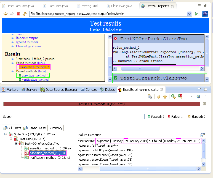Switch to the Console tab
Screen dimensions: 213x178
tap(89, 89)
